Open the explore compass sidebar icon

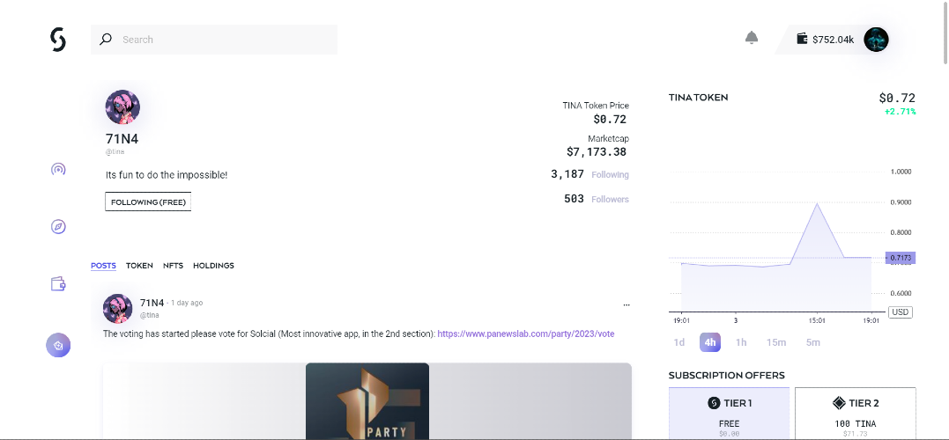coord(58,227)
